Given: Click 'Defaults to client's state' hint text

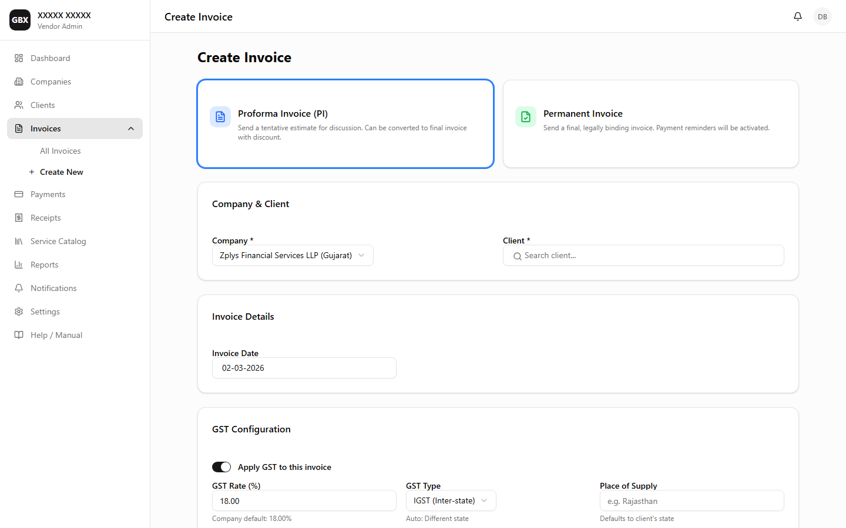Looking at the screenshot, I should (x=637, y=519).
